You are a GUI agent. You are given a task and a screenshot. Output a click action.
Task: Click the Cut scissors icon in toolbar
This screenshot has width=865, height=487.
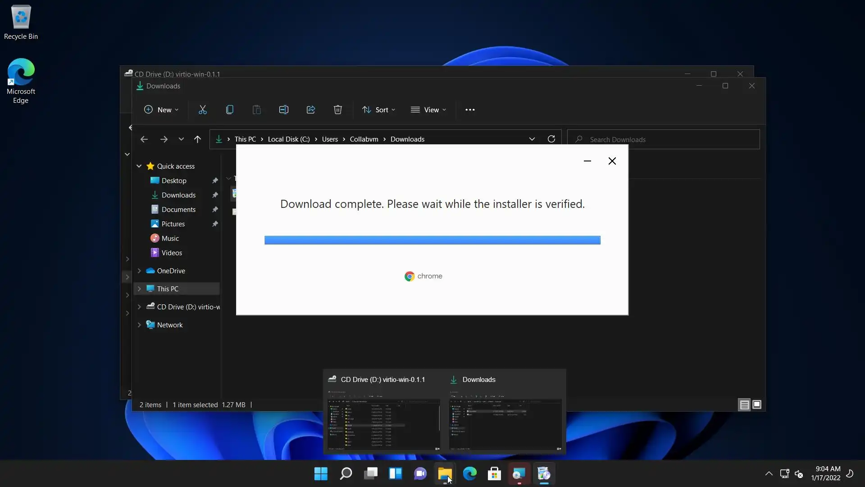pyautogui.click(x=203, y=110)
